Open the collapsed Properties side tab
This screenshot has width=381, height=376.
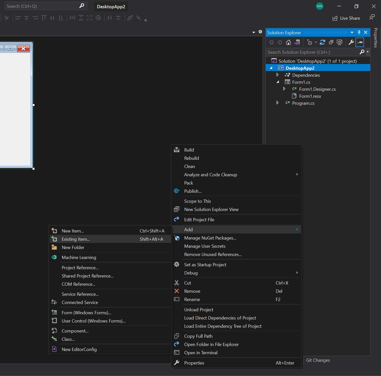(375, 38)
